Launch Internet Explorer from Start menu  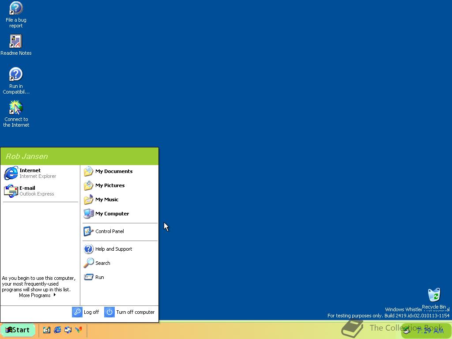[40, 173]
